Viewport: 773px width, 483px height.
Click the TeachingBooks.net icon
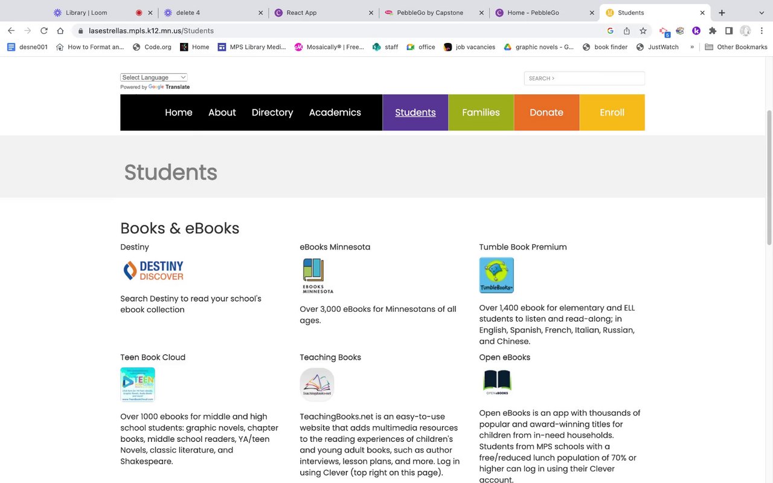point(317,384)
